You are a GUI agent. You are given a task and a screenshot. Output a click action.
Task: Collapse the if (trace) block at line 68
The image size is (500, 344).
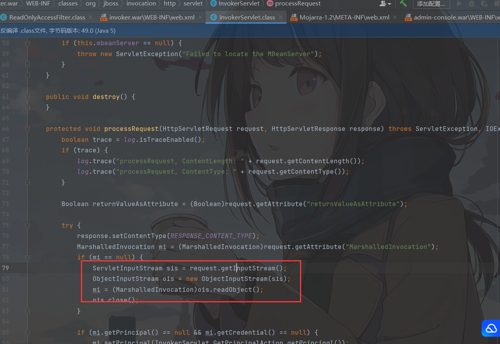[x=27, y=150]
